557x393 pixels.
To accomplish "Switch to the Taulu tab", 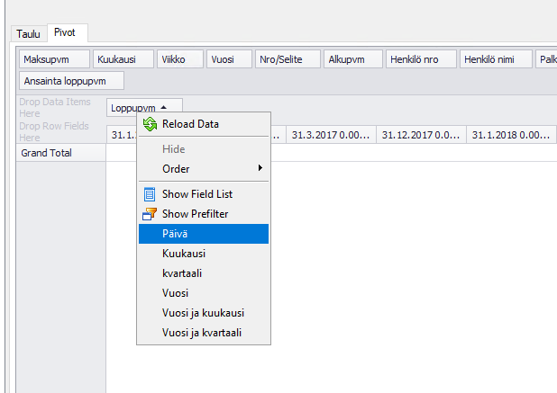I will [x=29, y=34].
